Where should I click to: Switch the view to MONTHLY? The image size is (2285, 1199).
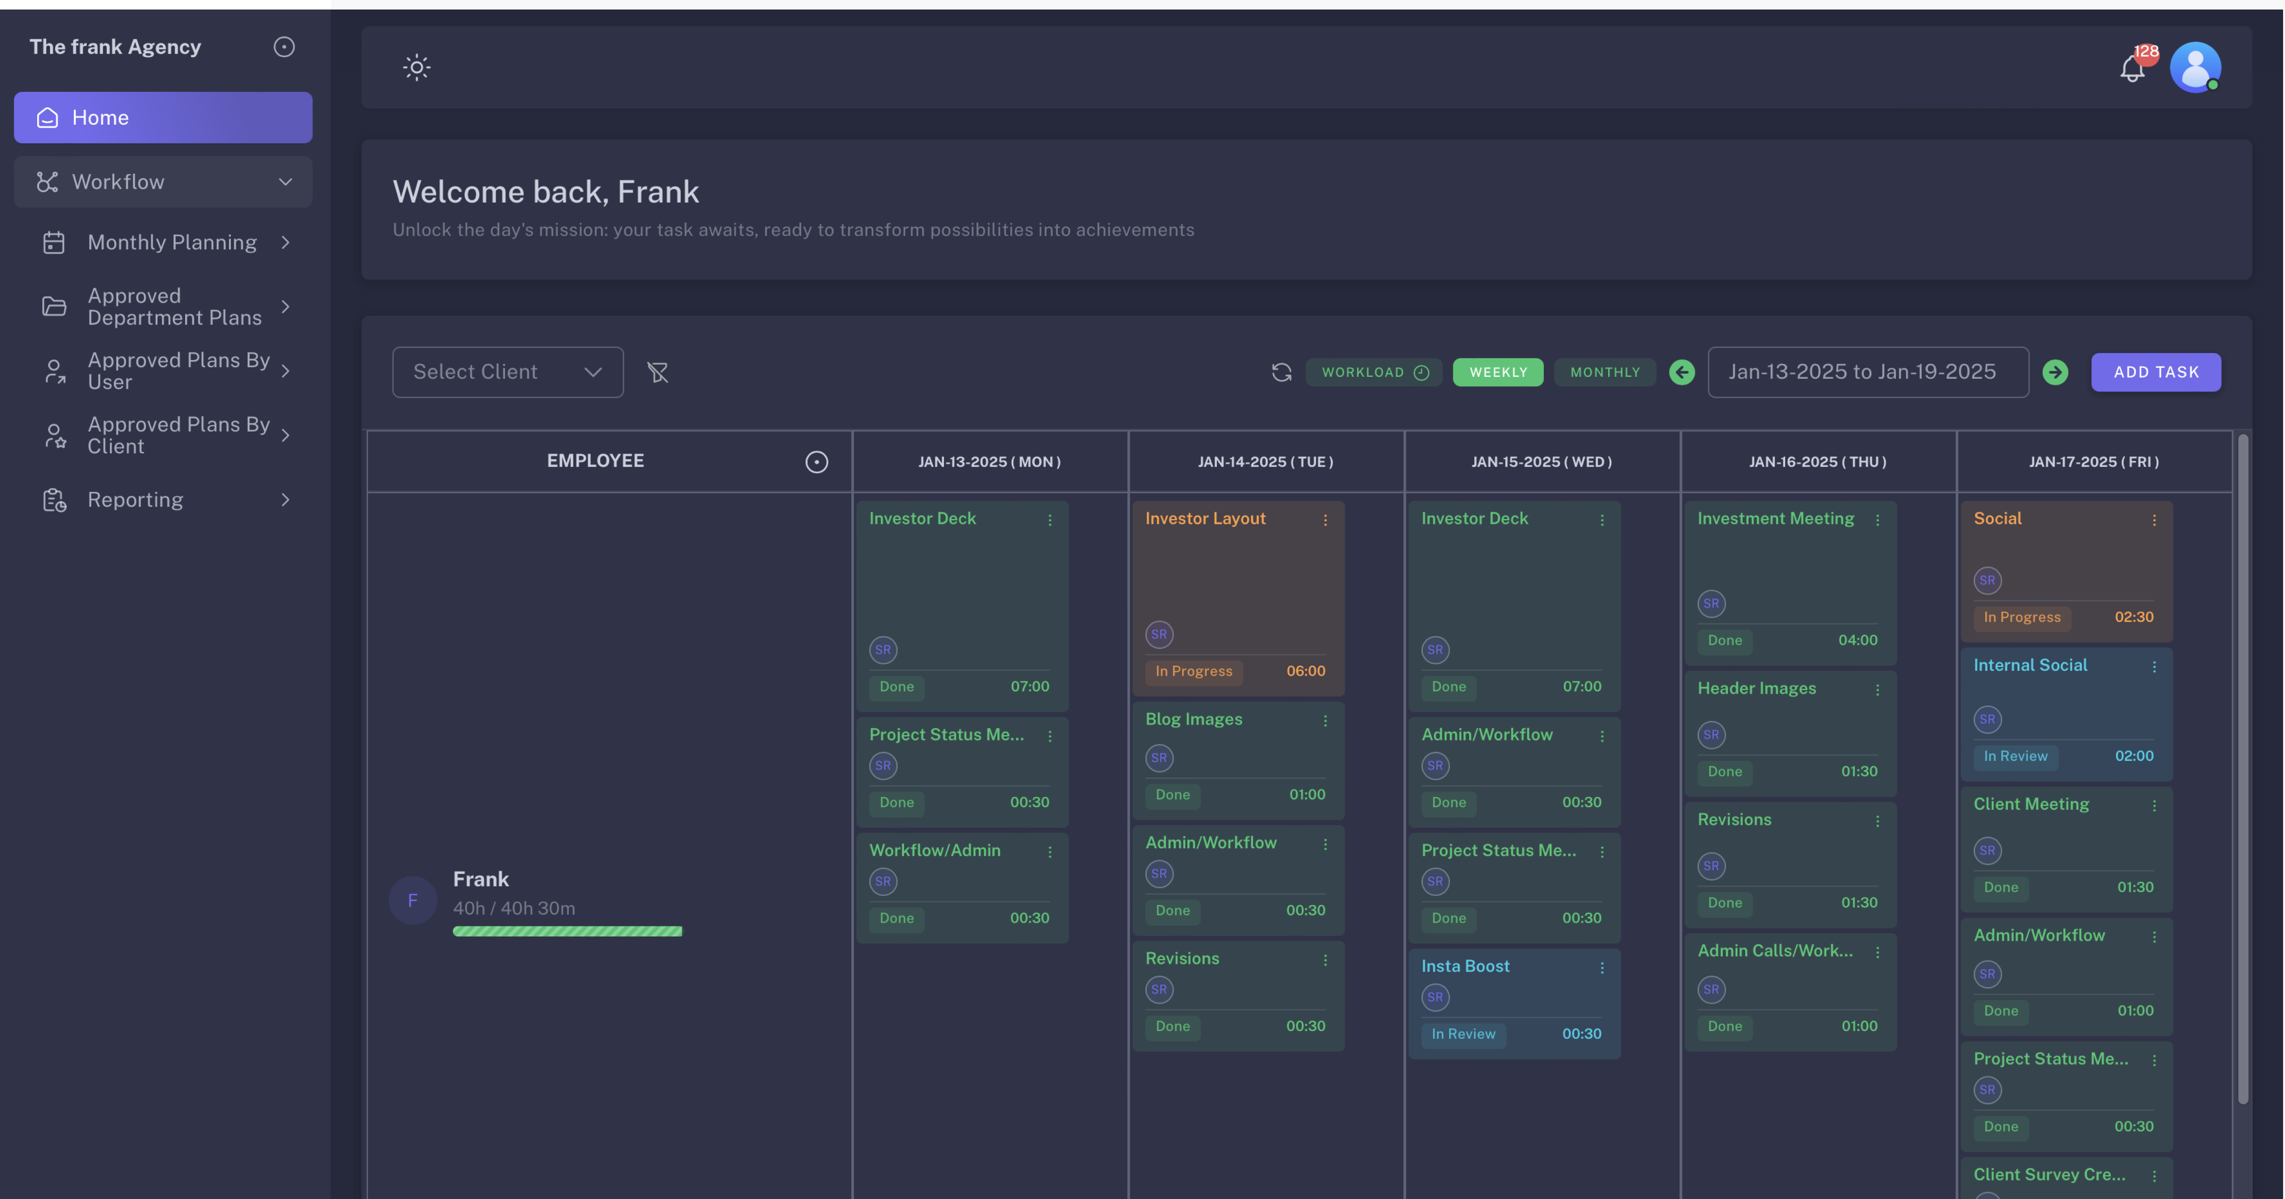1604,372
